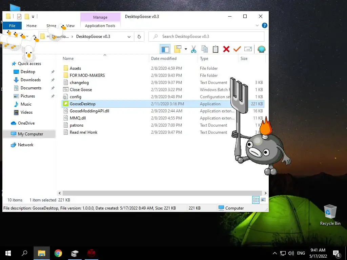Click the File Explorer taskbar icon

coord(41,253)
